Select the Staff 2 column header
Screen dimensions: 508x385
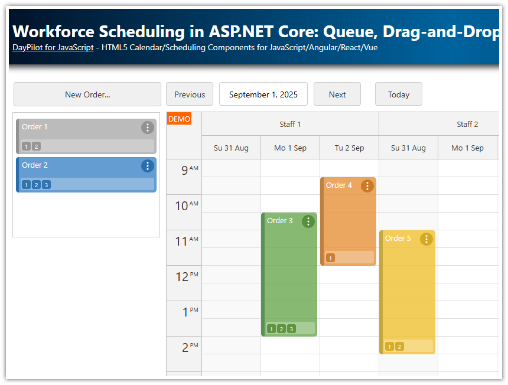coord(467,124)
